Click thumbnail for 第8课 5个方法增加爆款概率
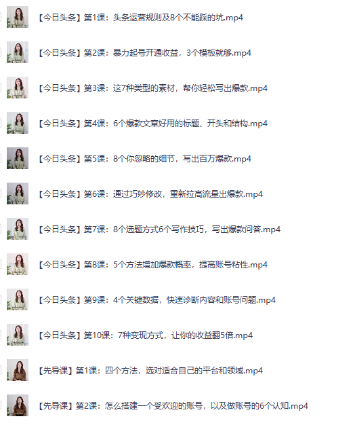 click(18, 264)
